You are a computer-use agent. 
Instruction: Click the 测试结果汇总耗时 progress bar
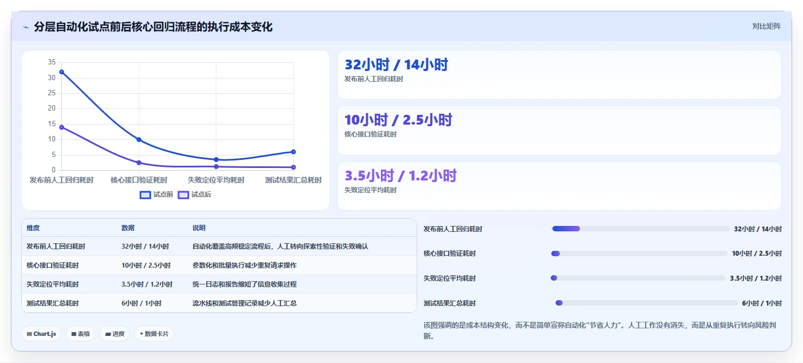pyautogui.click(x=647, y=303)
